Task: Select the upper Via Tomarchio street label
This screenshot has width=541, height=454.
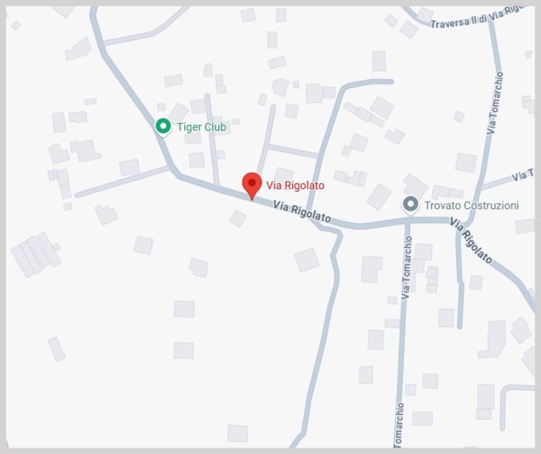Action: tap(495, 103)
